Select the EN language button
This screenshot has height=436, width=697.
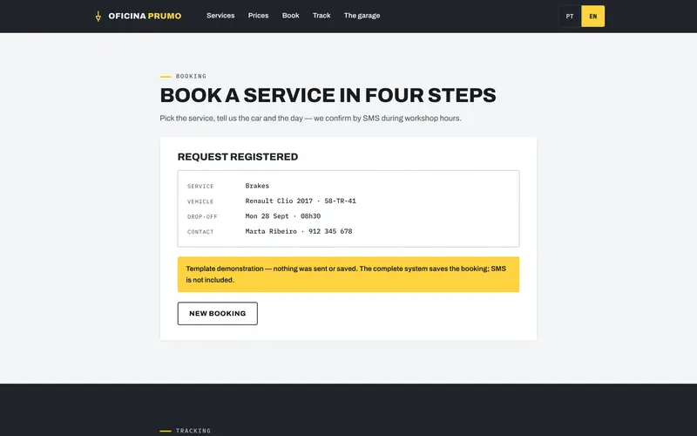tap(593, 16)
